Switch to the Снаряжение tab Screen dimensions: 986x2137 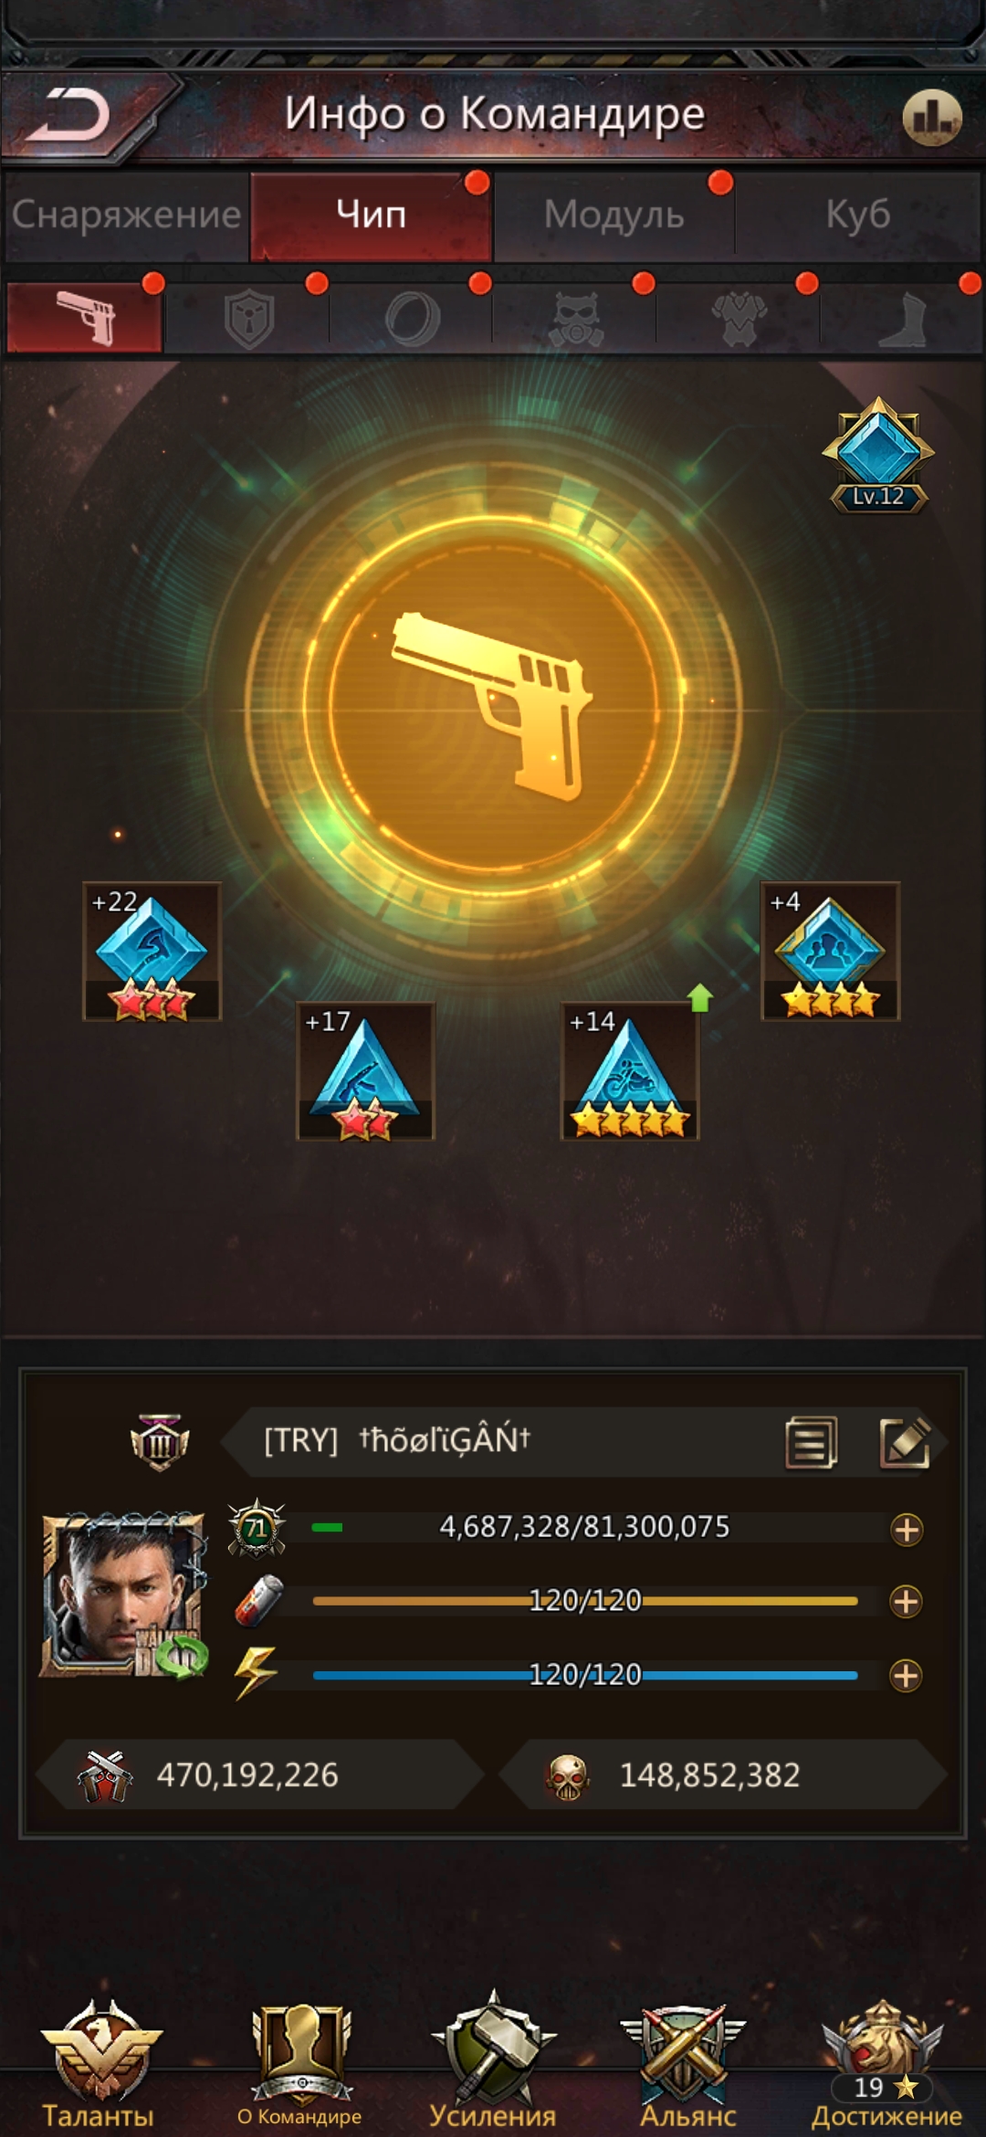coord(126,215)
